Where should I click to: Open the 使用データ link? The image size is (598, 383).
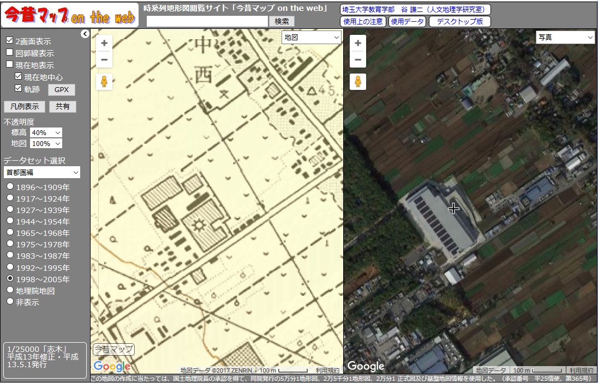[408, 21]
